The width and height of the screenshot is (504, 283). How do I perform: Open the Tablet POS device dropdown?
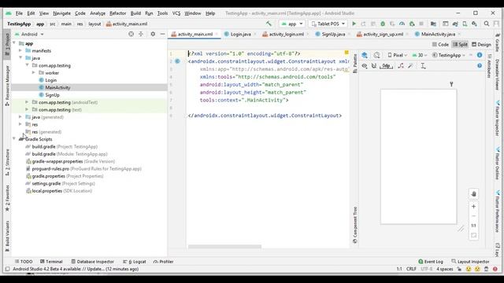click(328, 24)
